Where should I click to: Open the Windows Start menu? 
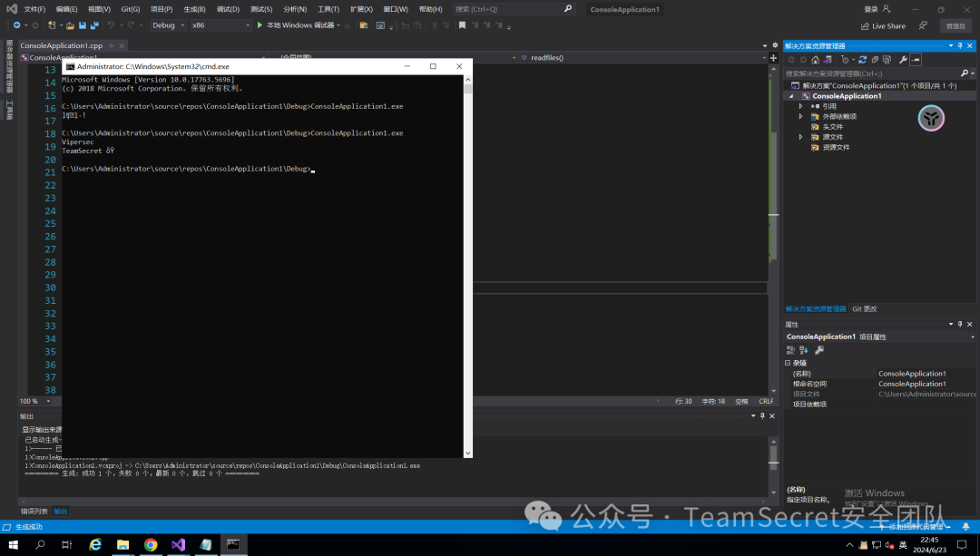click(13, 545)
